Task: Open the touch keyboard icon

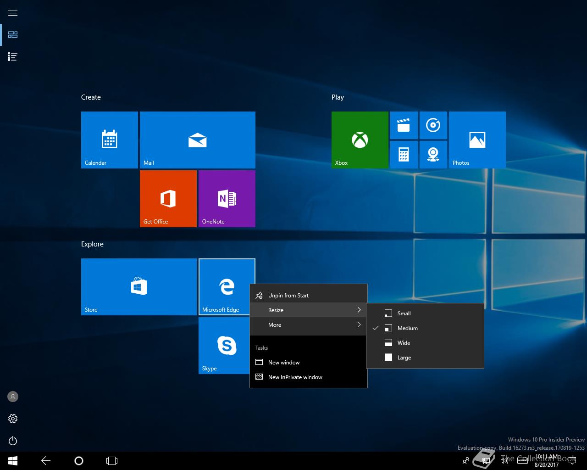Action: (x=522, y=461)
